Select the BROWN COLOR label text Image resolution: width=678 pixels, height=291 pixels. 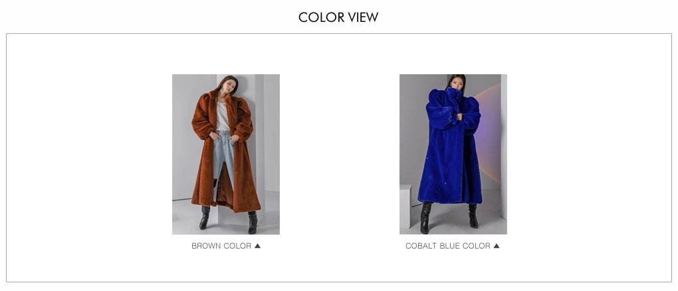[221, 246]
